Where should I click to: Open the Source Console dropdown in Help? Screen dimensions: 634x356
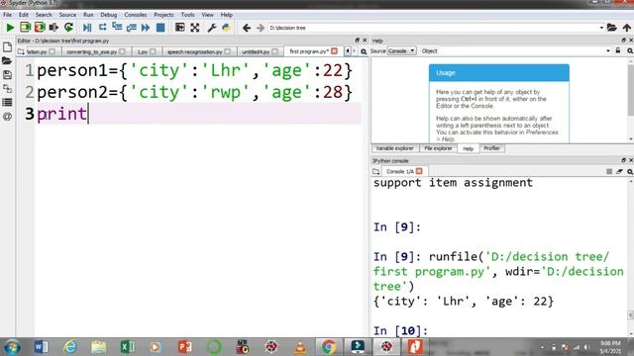tap(401, 50)
